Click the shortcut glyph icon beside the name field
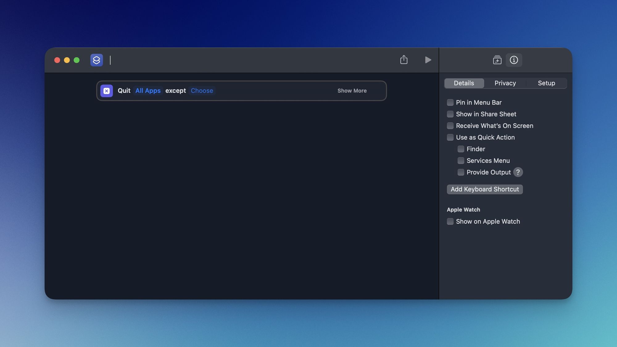The width and height of the screenshot is (617, 347). [x=97, y=60]
